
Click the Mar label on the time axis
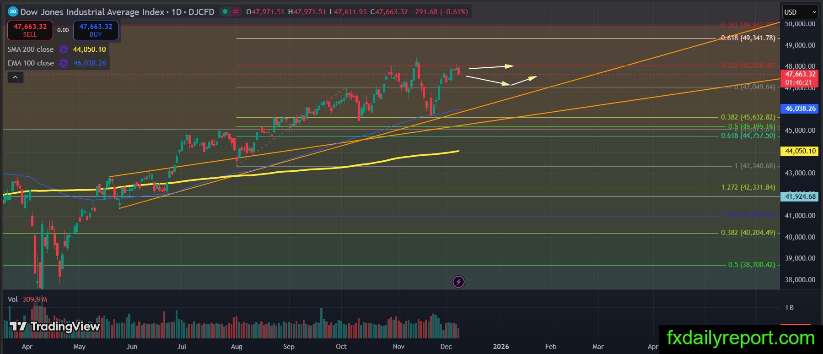pyautogui.click(x=598, y=347)
